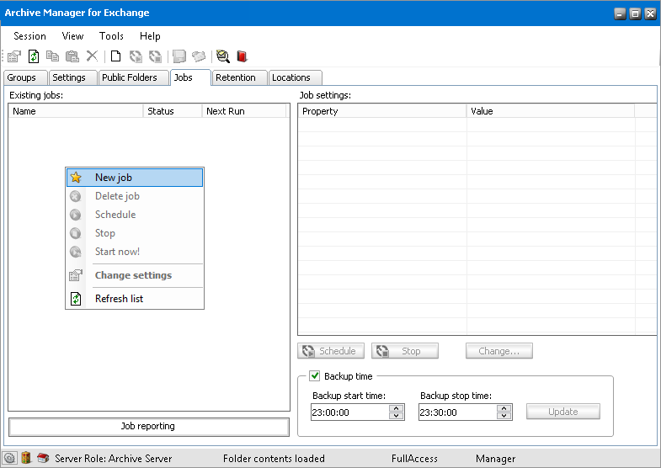Click the Value column header
This screenshot has height=468, width=661.
pos(551,111)
